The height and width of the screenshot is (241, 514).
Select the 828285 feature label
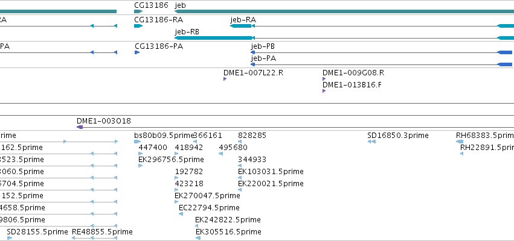pos(252,136)
